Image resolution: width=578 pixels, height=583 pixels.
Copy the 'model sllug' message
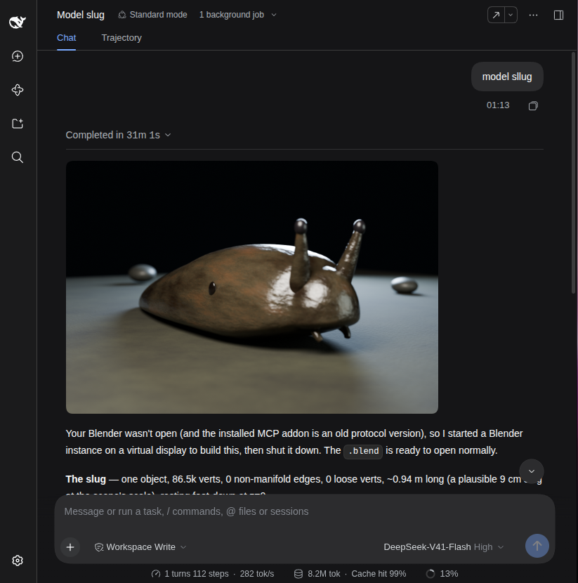click(x=533, y=105)
